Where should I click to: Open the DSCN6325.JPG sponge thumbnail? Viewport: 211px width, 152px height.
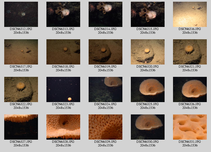pos(148,89)
